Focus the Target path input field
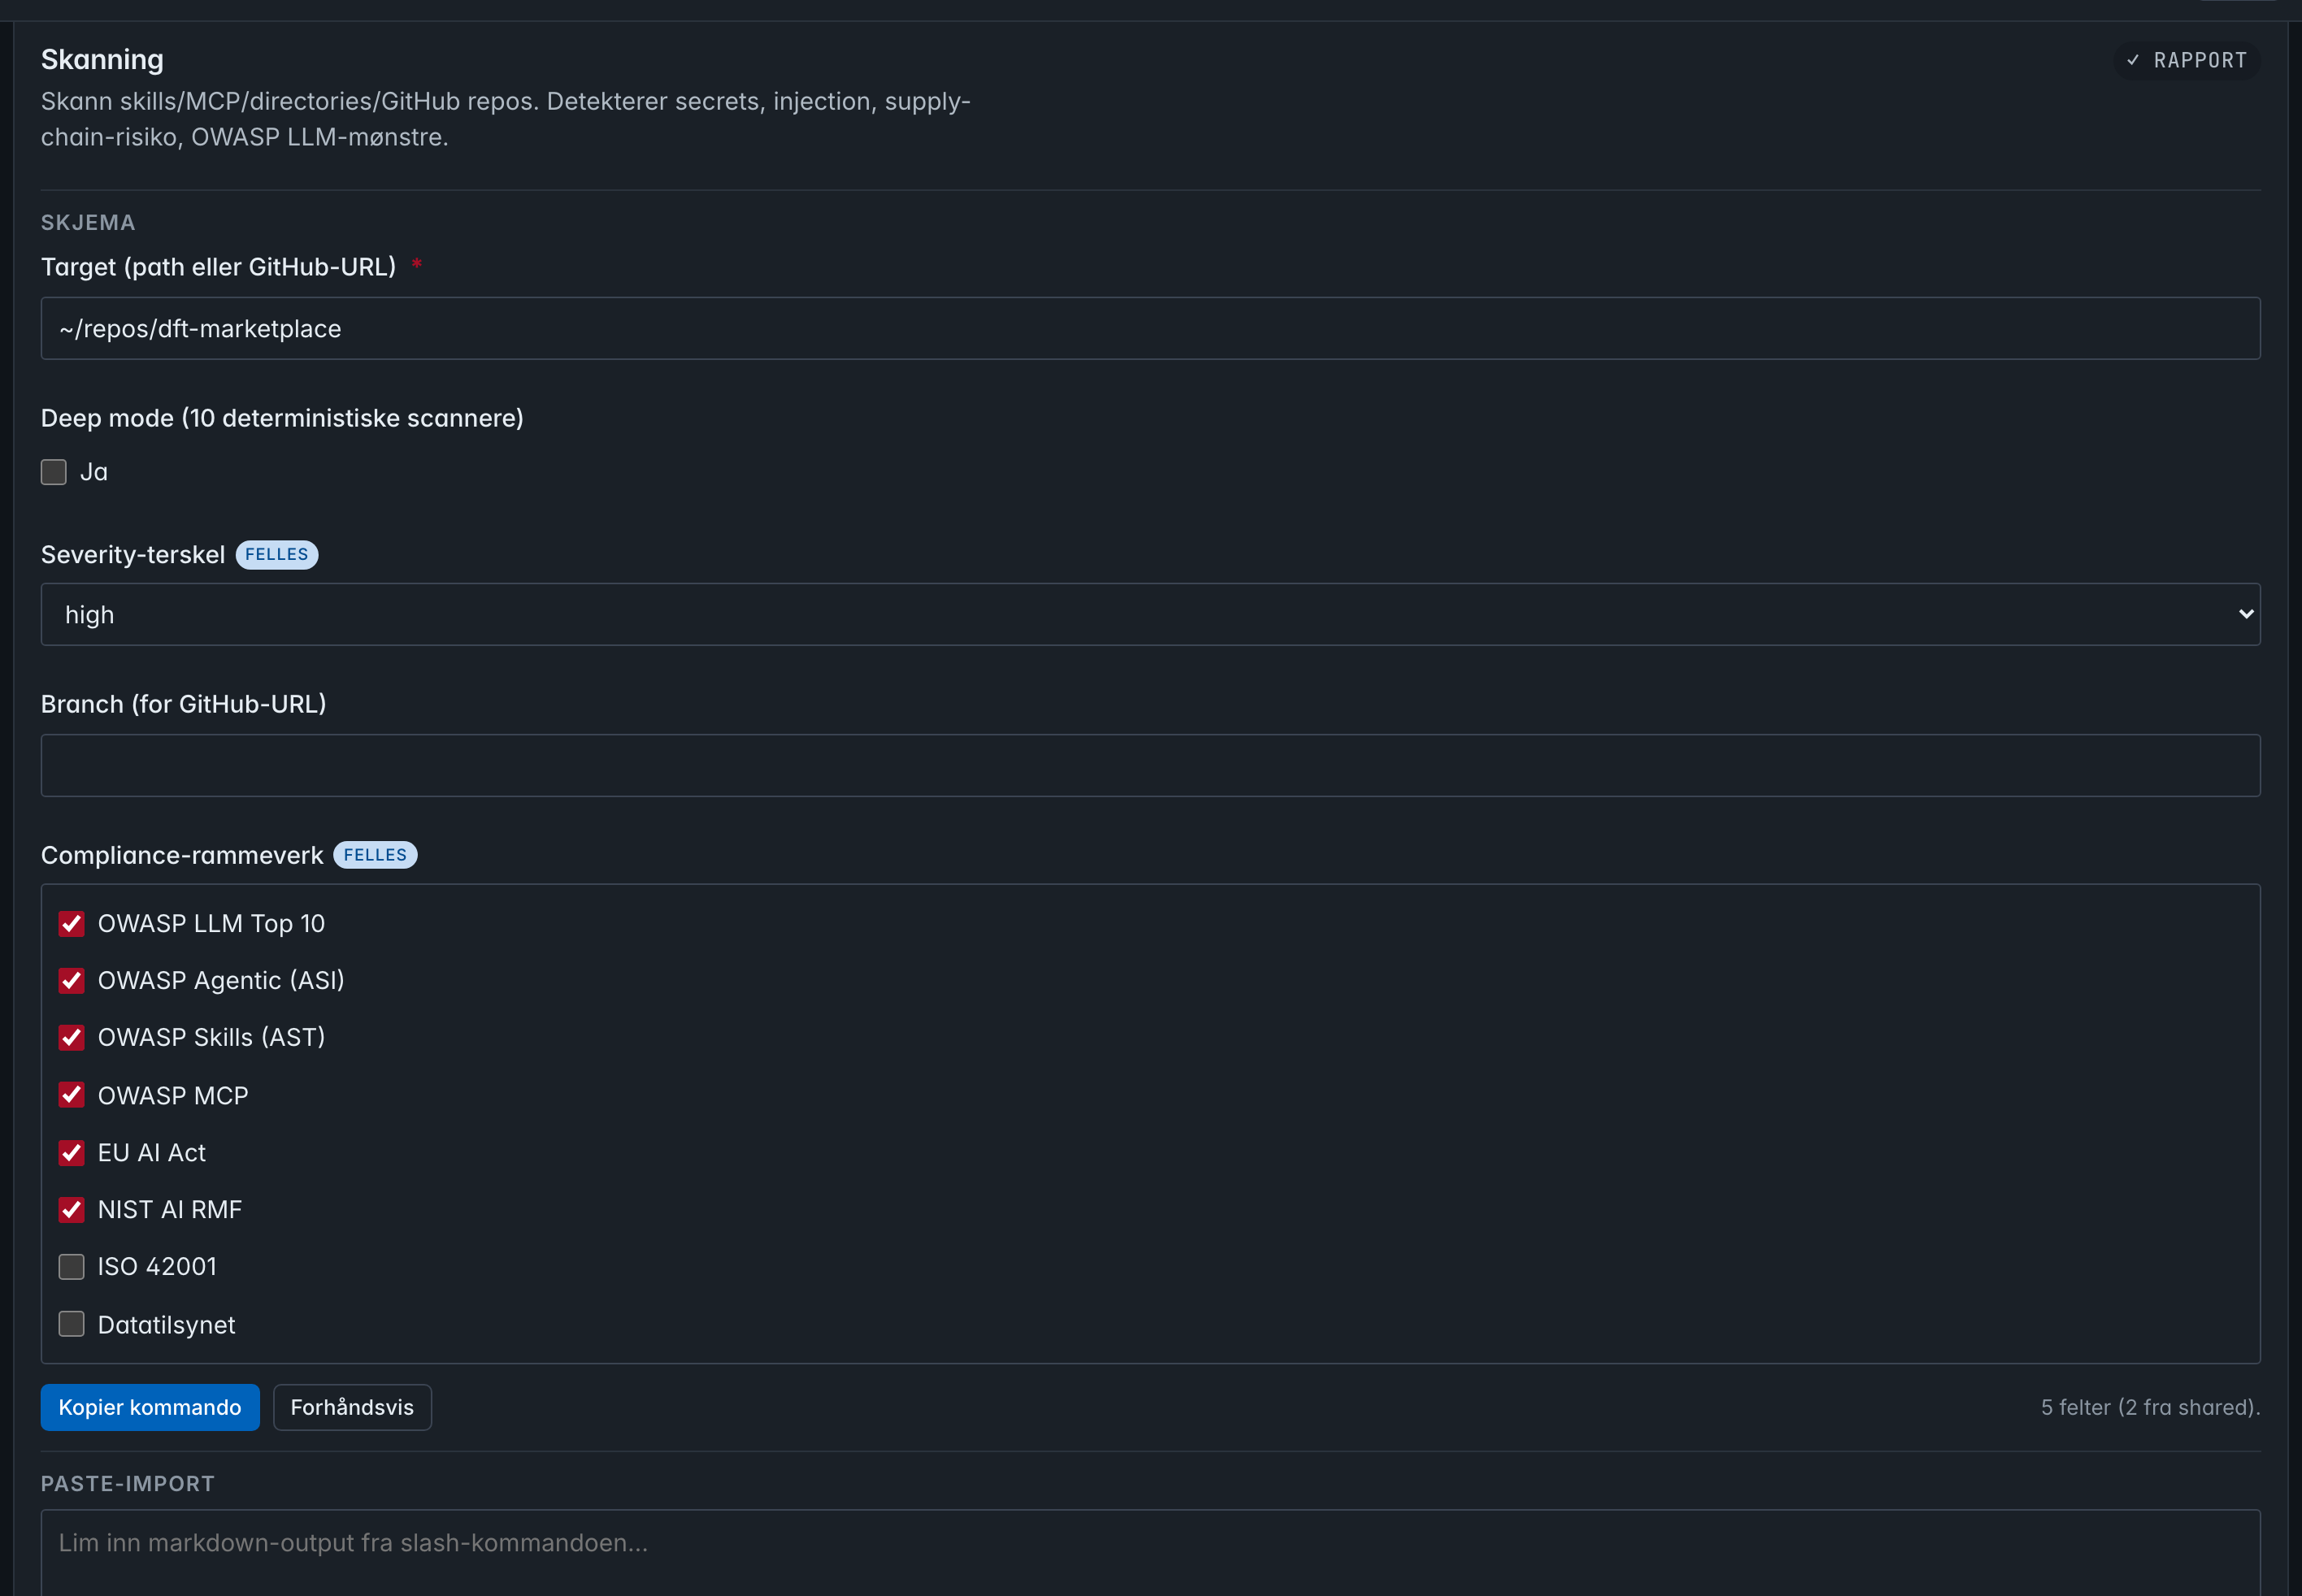Image resolution: width=2302 pixels, height=1596 pixels. point(1150,328)
